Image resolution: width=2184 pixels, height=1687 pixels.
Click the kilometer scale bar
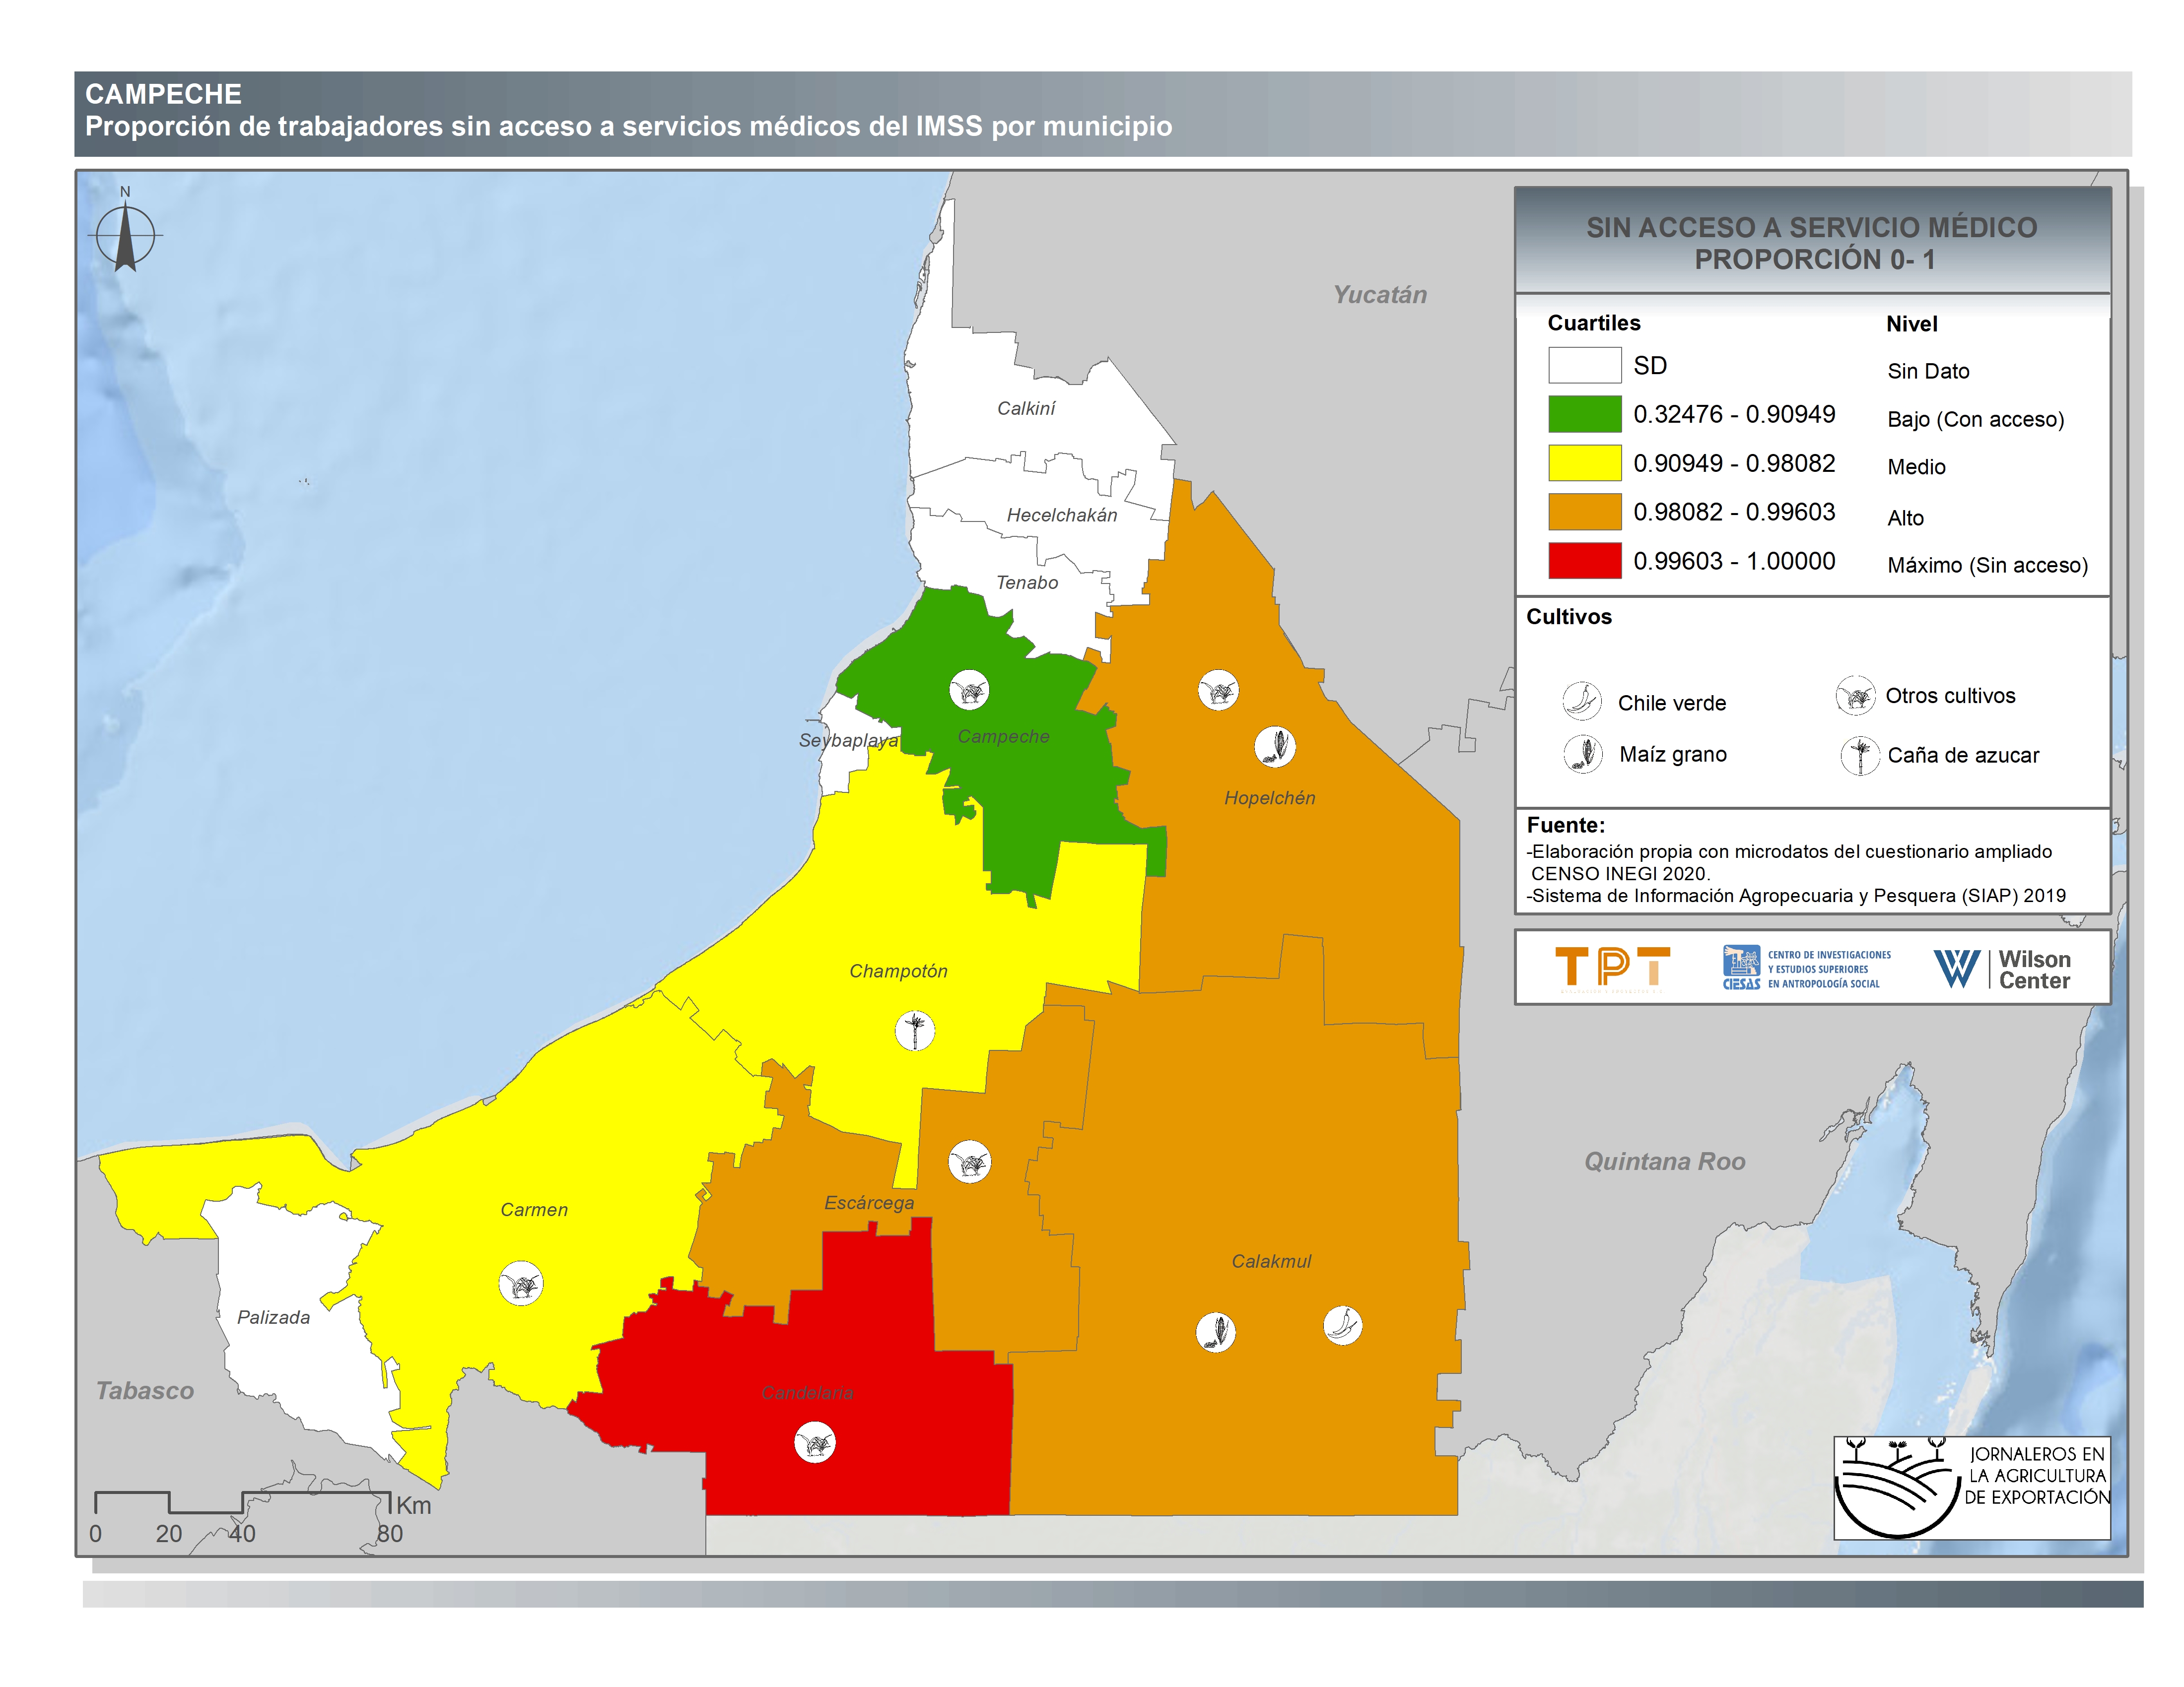pyautogui.click(x=242, y=1502)
